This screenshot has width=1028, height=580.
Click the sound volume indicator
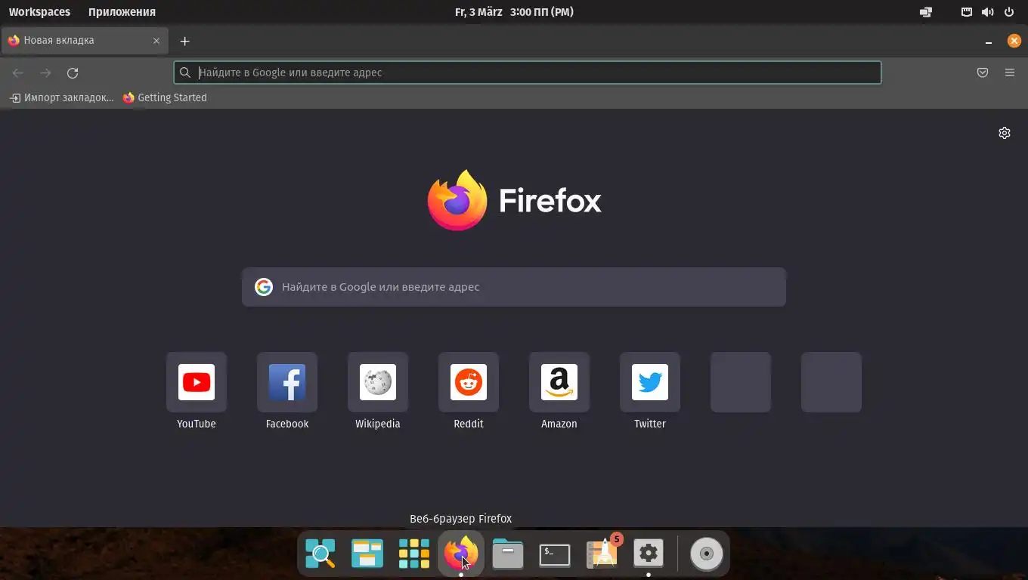[987, 12]
